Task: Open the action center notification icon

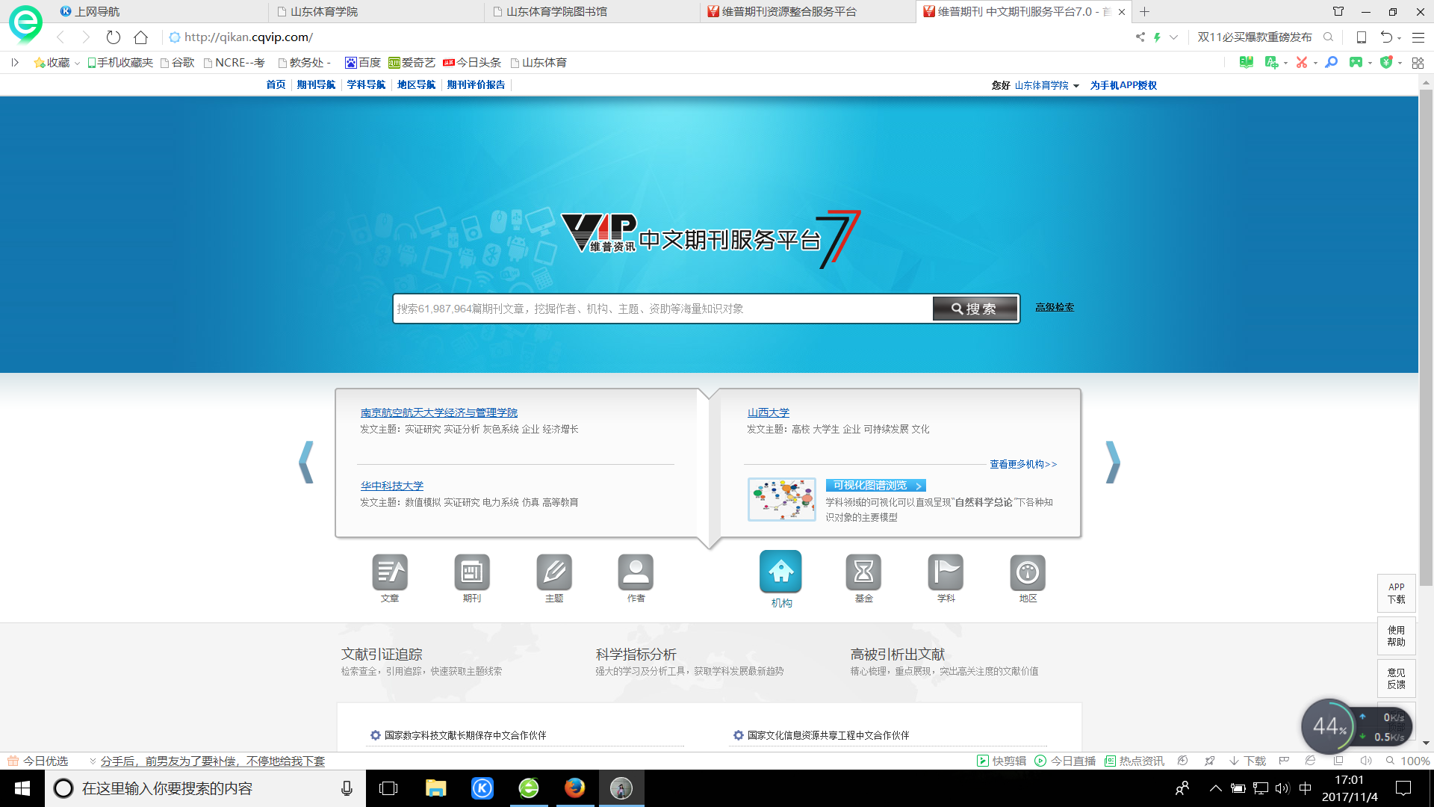Action: tap(1403, 788)
